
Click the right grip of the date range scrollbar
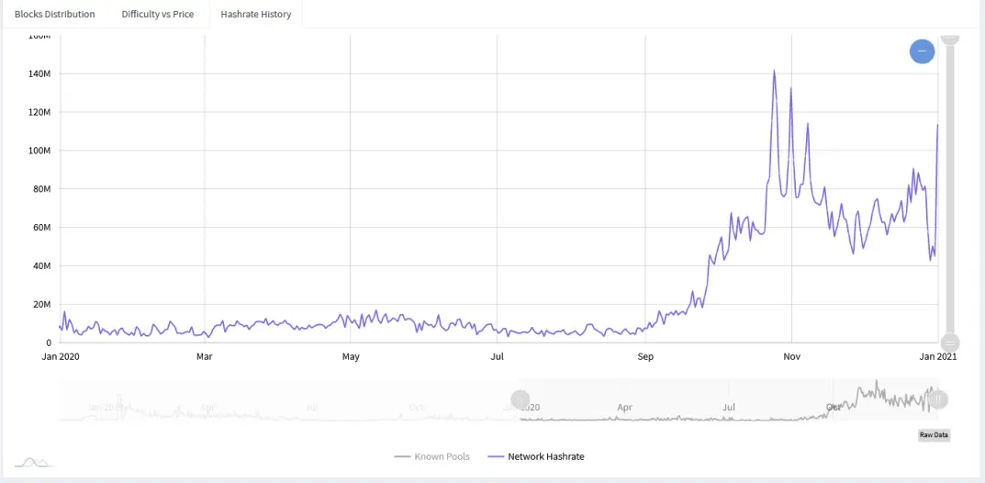pyautogui.click(x=938, y=399)
